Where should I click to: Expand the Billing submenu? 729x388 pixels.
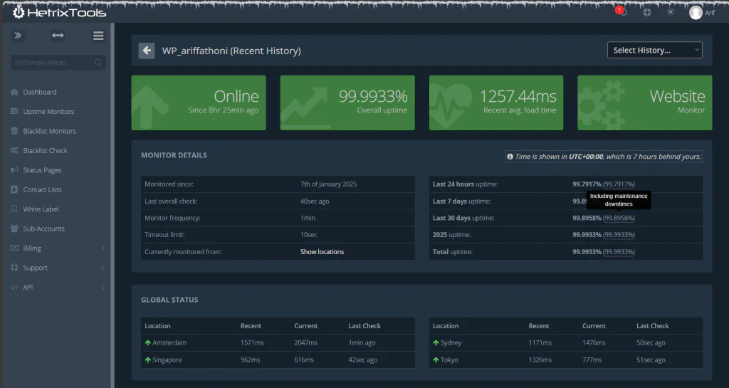(58, 248)
